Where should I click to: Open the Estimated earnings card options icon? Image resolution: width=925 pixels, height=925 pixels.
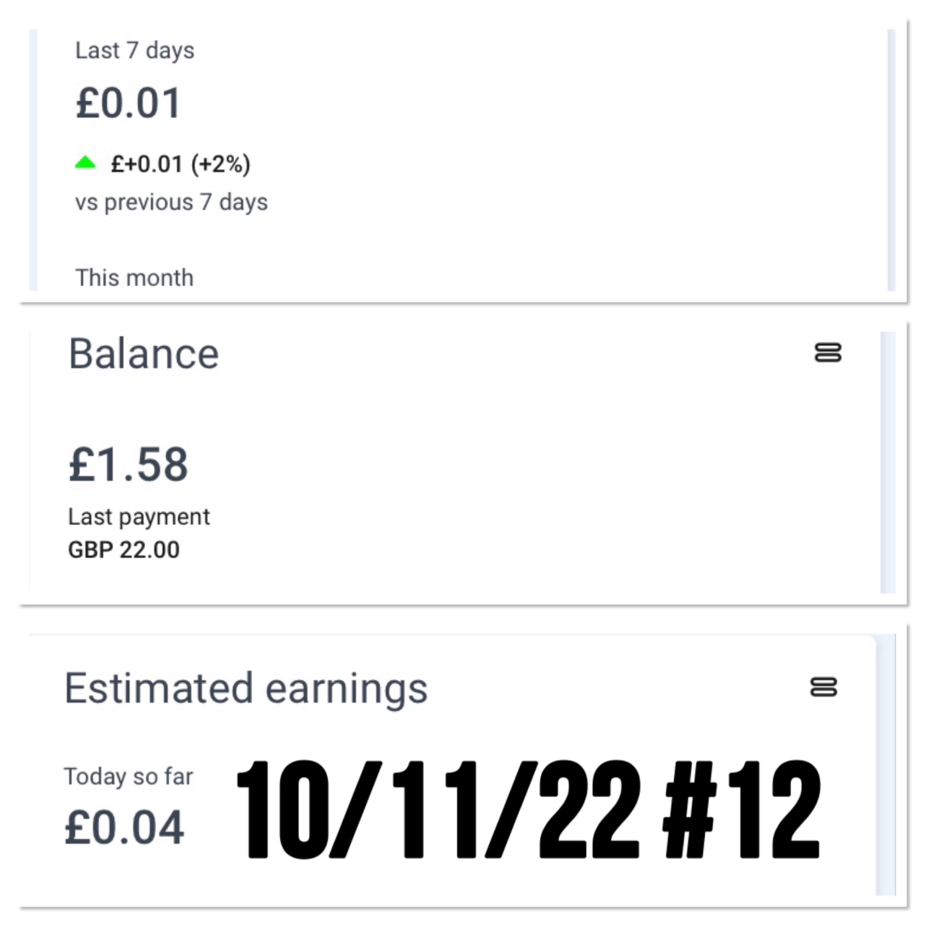(824, 687)
